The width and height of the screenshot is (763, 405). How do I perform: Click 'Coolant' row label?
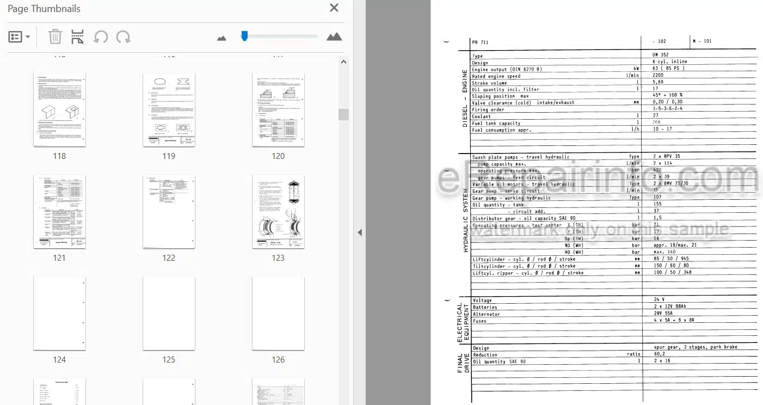(481, 116)
